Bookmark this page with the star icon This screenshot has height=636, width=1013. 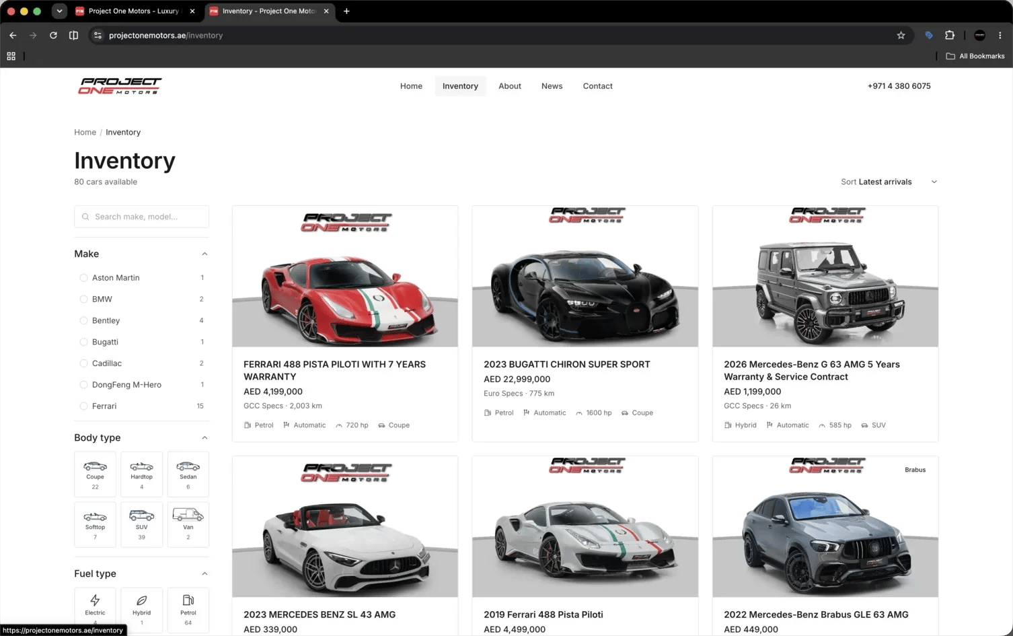coord(901,35)
